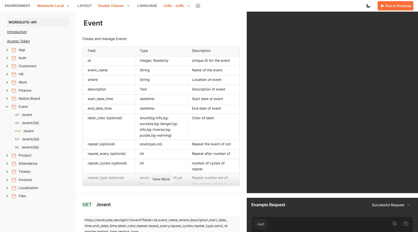Viewport: 418px width, 232px height.
Task: Toggle dark mode moon icon
Action: point(368,6)
